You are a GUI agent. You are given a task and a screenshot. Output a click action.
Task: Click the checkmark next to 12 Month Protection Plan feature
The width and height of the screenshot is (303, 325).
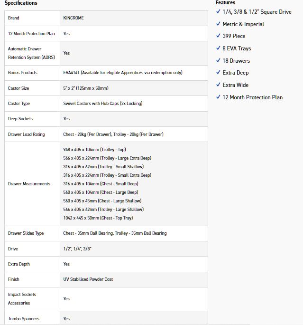pyautogui.click(x=218, y=97)
